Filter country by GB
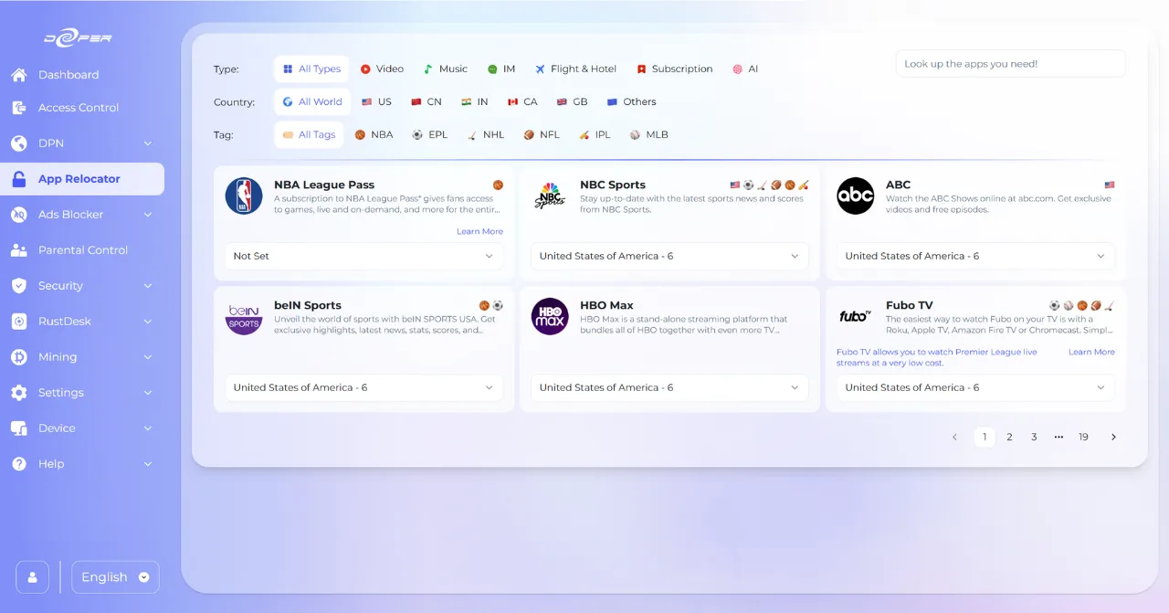Screen dimensions: 1169x613 573,101
